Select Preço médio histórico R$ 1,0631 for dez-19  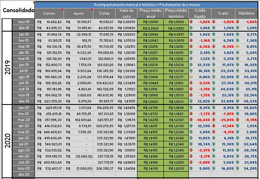(x=176, y=101)
